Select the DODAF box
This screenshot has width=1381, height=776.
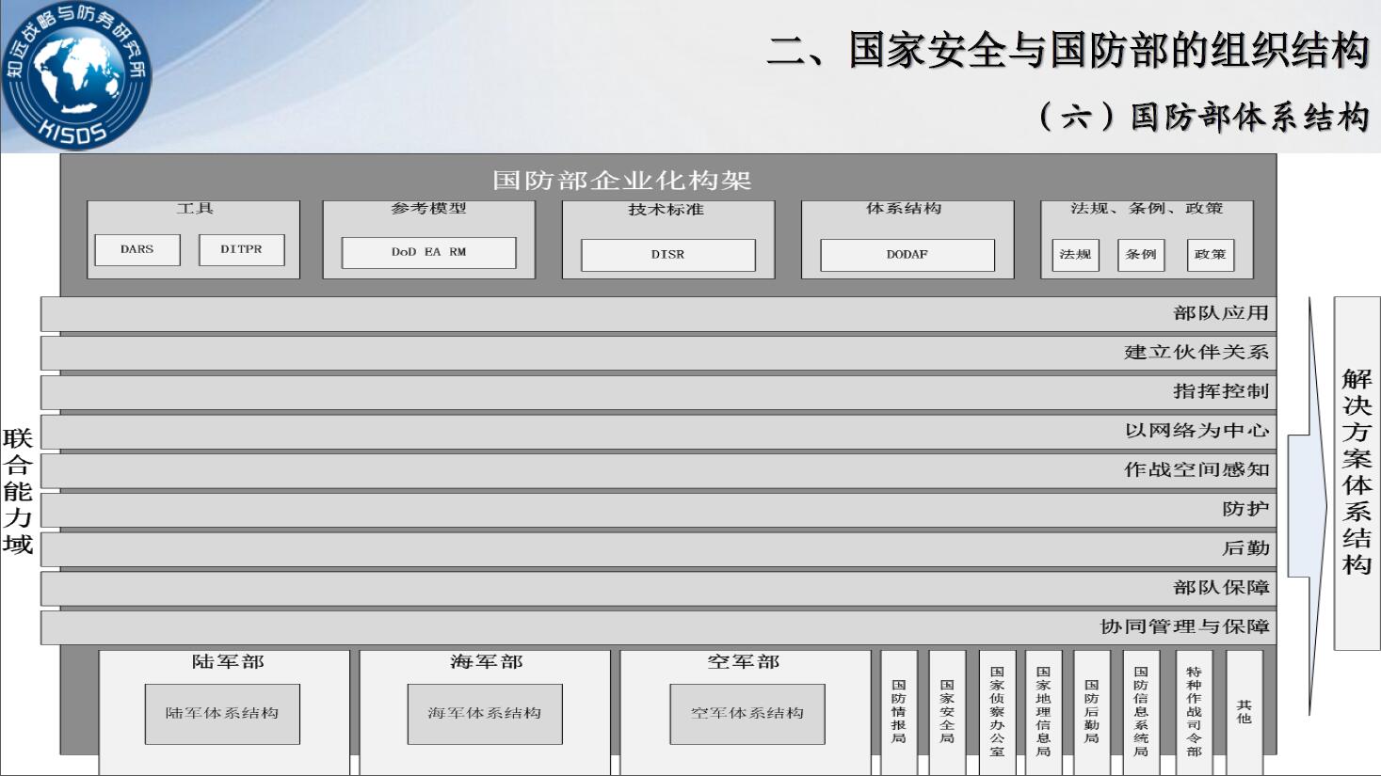click(x=907, y=255)
